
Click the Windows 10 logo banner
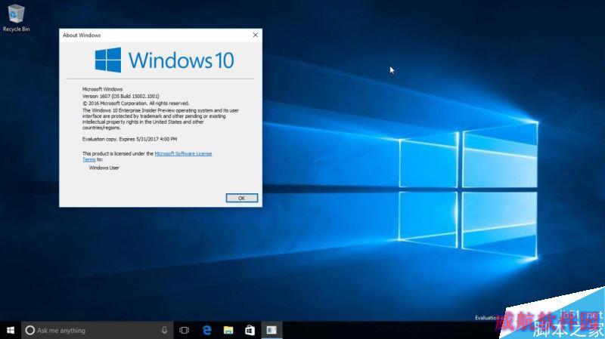(x=164, y=60)
